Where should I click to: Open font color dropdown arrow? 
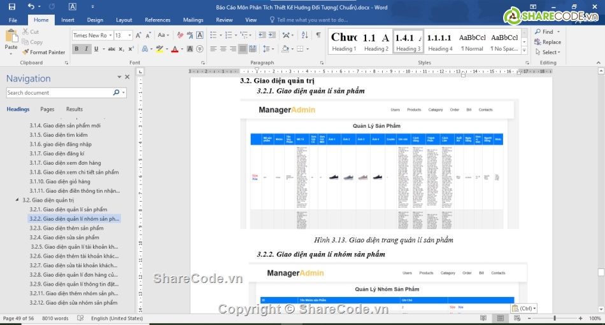click(x=181, y=49)
